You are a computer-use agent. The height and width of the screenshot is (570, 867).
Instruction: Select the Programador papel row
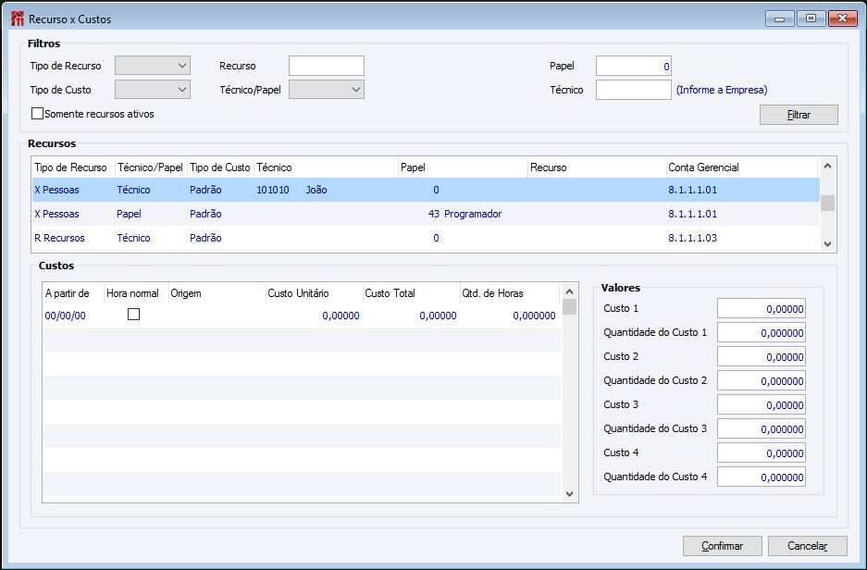coord(426,214)
